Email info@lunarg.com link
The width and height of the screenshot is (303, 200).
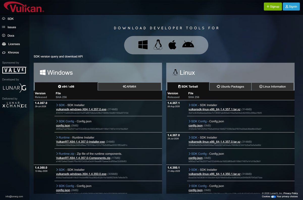[x=14, y=196]
